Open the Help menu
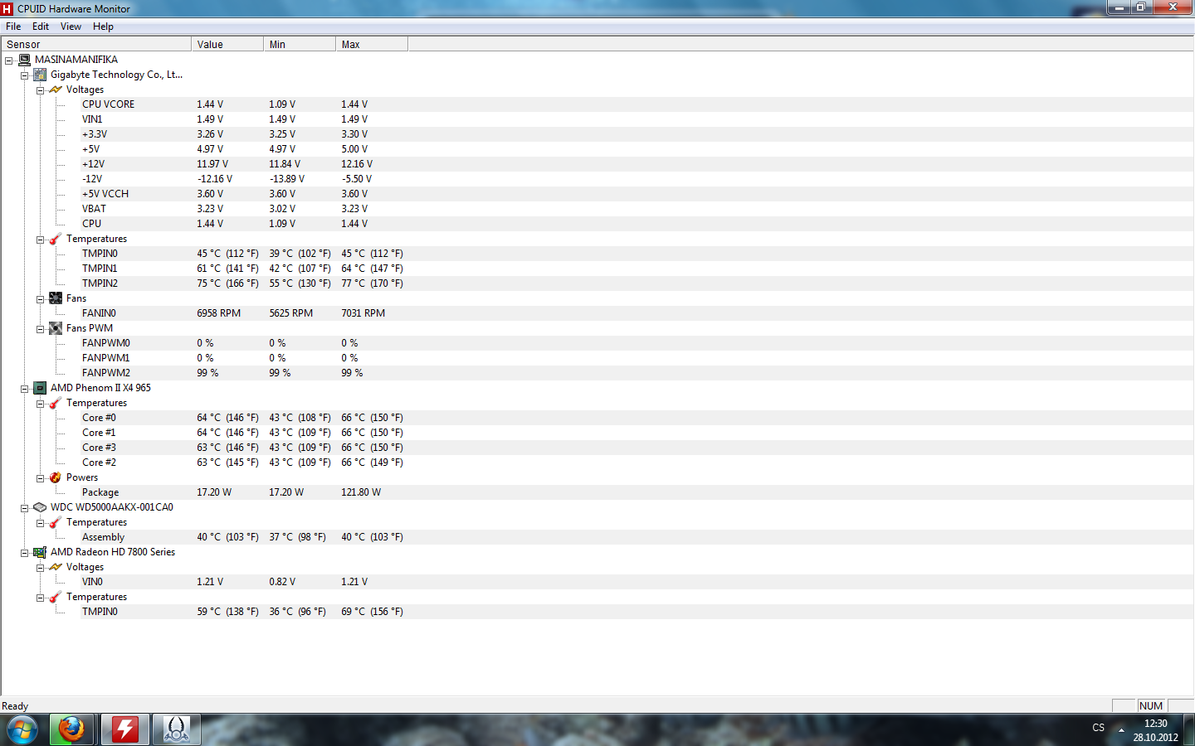Viewport: 1195px width, 746px height. (103, 27)
